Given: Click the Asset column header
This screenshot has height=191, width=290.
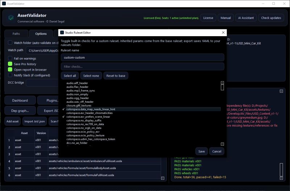Looking at the screenshot, I should 24,133.
